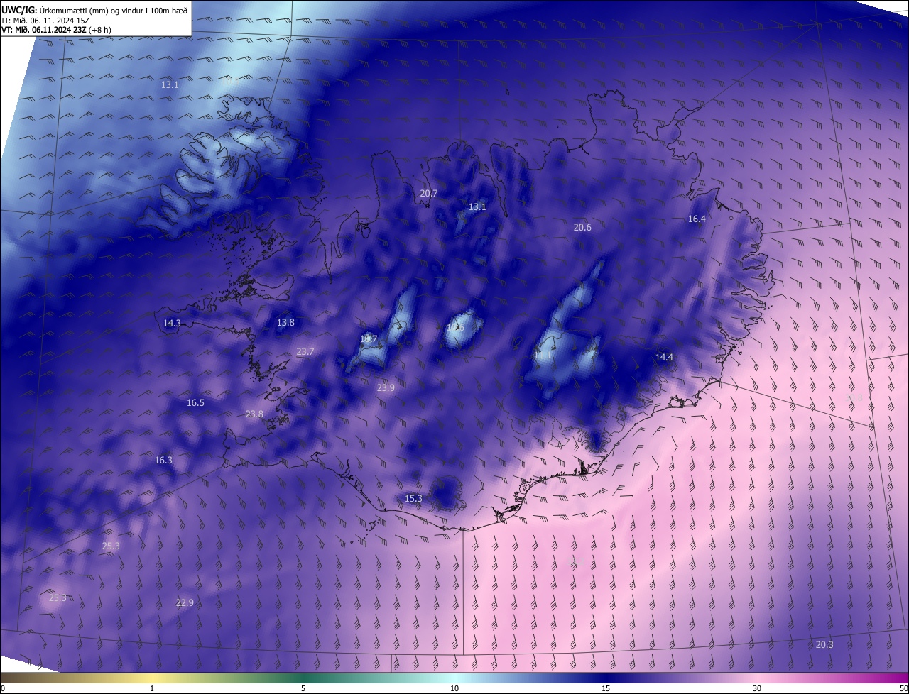Click the color scale tick labeled 50
The width and height of the screenshot is (909, 694).
click(x=903, y=688)
